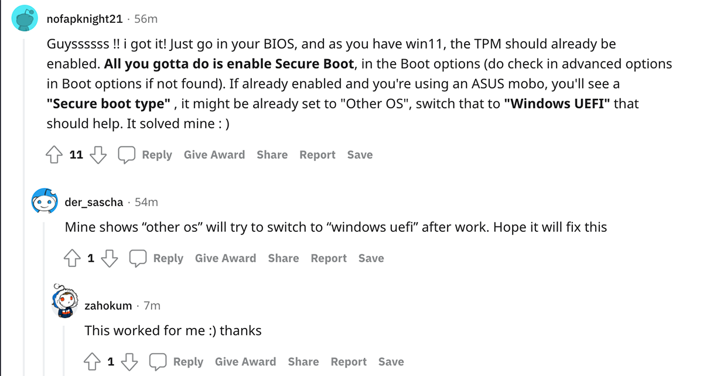Open nofapknight21's avatar
This screenshot has height=376, width=703.
coord(25,19)
